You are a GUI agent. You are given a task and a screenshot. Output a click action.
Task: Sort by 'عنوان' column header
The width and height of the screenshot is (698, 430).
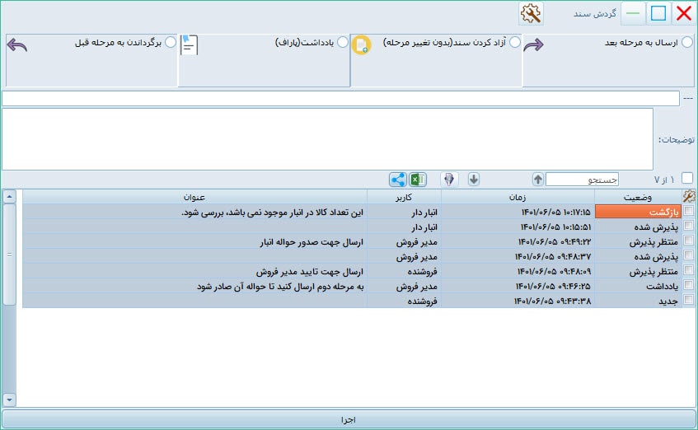tap(194, 197)
